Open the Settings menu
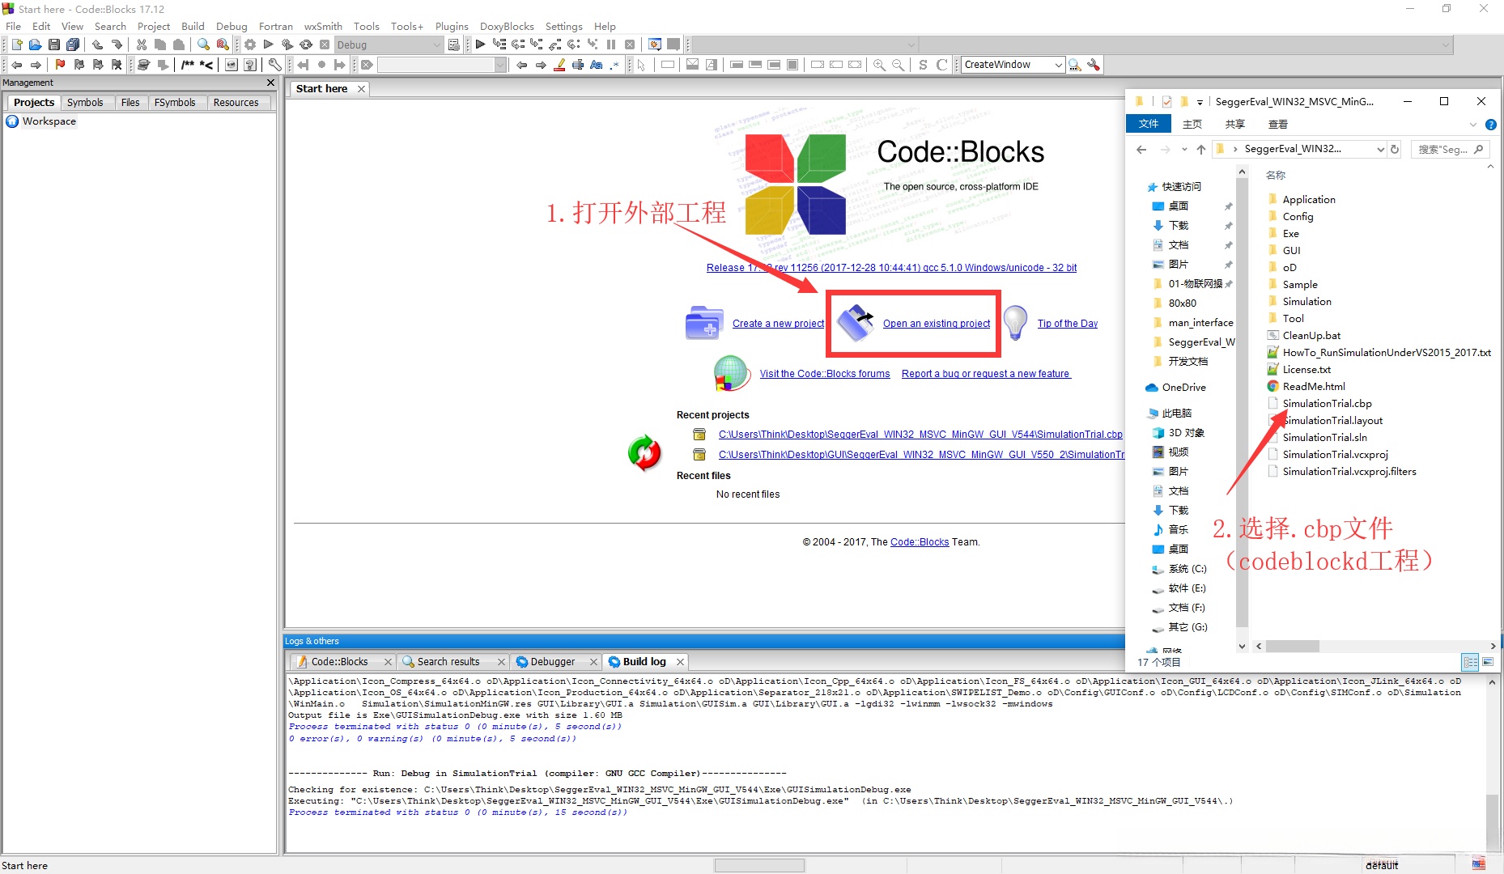The image size is (1504, 874). pos(563,26)
